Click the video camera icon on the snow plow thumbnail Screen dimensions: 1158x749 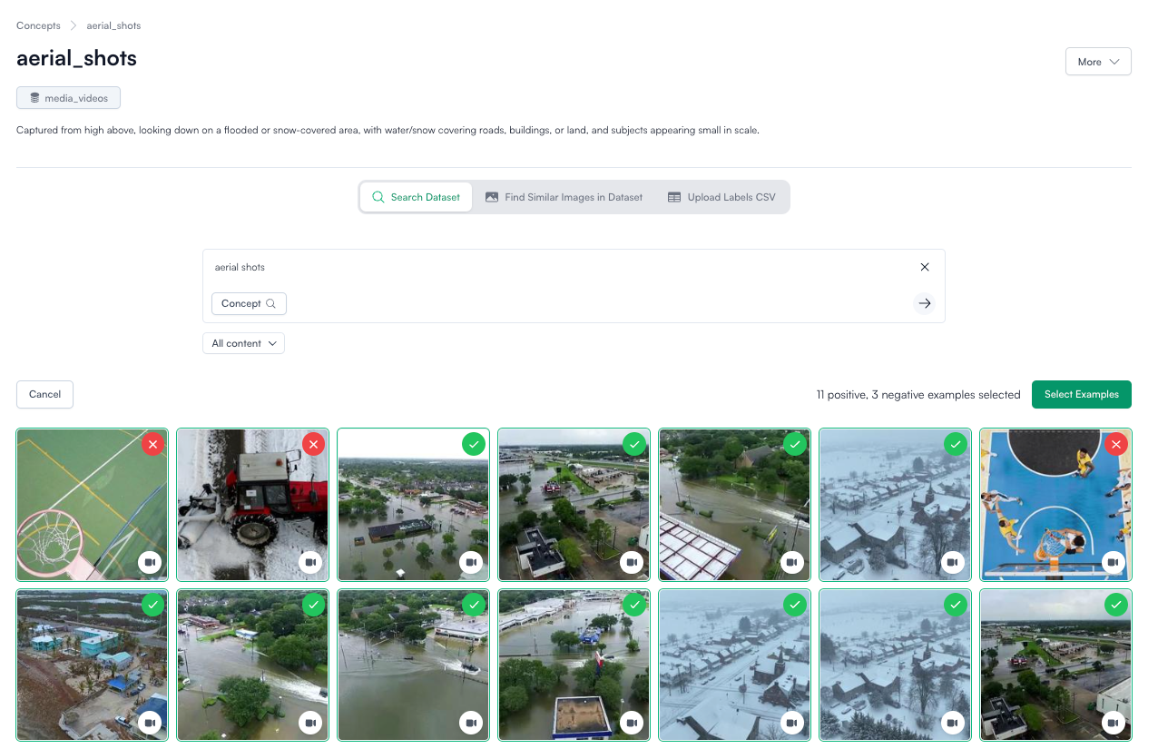(x=311, y=562)
